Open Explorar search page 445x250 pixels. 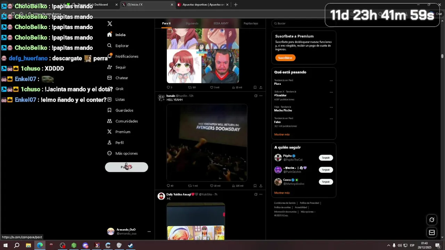pos(118,45)
